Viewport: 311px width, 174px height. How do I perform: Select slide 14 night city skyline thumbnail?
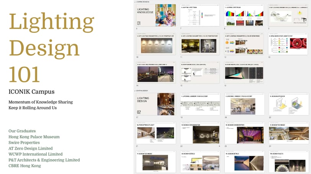pyautogui.click(x=156, y=72)
